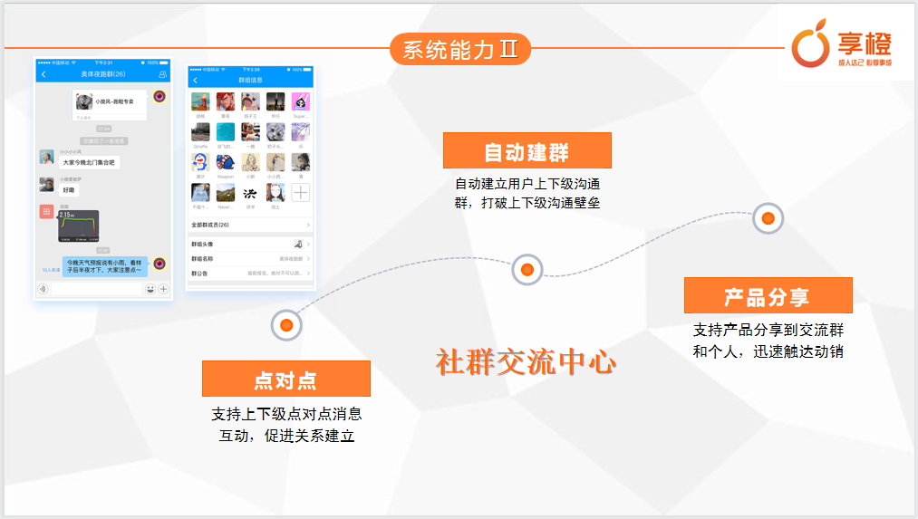Tap the back arrow in the group chat header
The height and width of the screenshot is (519, 918).
point(43,74)
